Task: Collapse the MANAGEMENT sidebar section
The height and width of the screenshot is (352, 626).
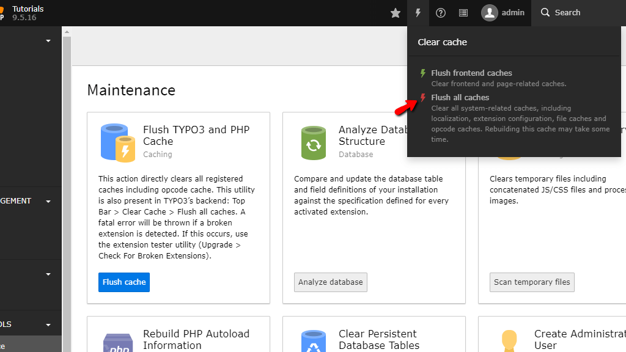Action: [48, 200]
